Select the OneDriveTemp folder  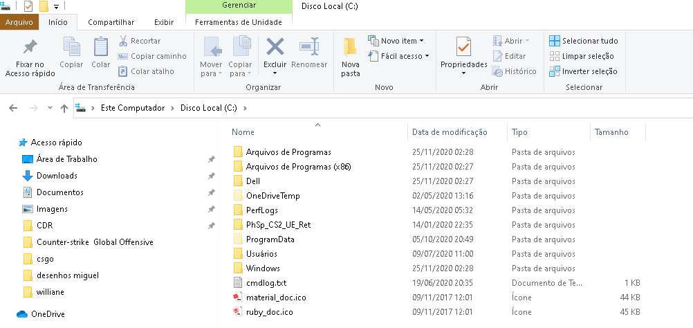pyautogui.click(x=266, y=195)
